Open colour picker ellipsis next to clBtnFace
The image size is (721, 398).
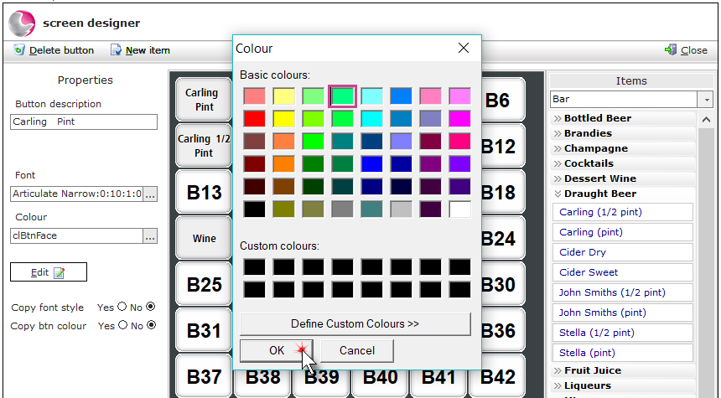[150, 236]
